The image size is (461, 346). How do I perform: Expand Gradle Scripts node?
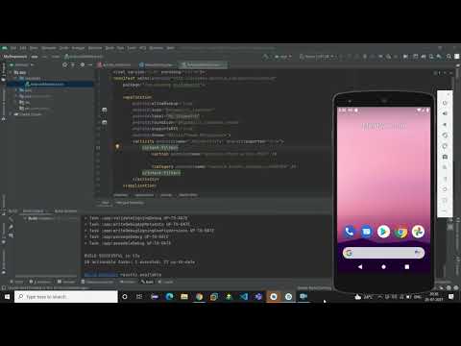click(x=11, y=114)
